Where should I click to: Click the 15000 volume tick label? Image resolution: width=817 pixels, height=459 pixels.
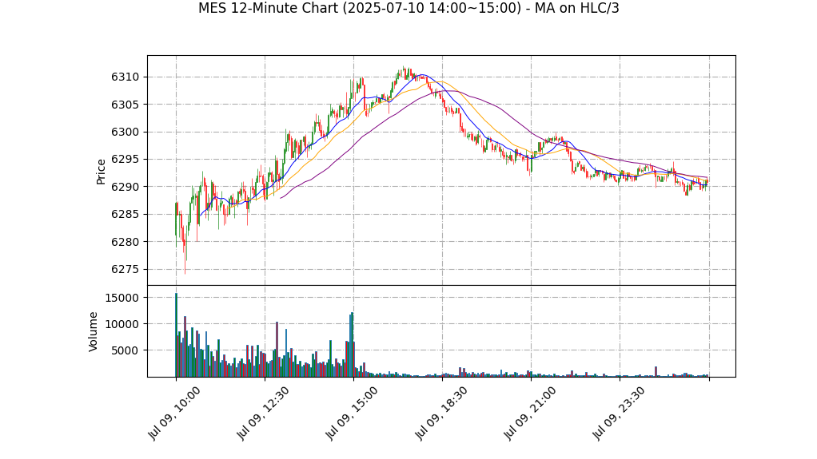click(122, 298)
